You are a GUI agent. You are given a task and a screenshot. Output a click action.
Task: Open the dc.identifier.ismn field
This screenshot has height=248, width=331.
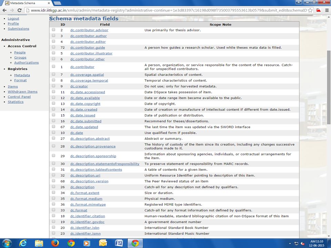[85, 234]
